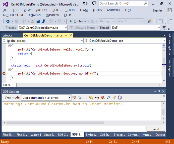The height and width of the screenshot is (144, 174).
Task: Click the GDB command input field
Action: pyautogui.click(x=73, y=129)
